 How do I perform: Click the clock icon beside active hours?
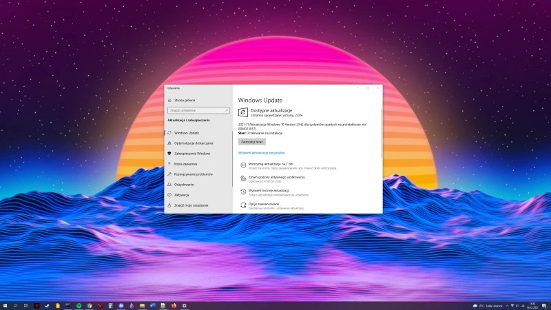243,178
